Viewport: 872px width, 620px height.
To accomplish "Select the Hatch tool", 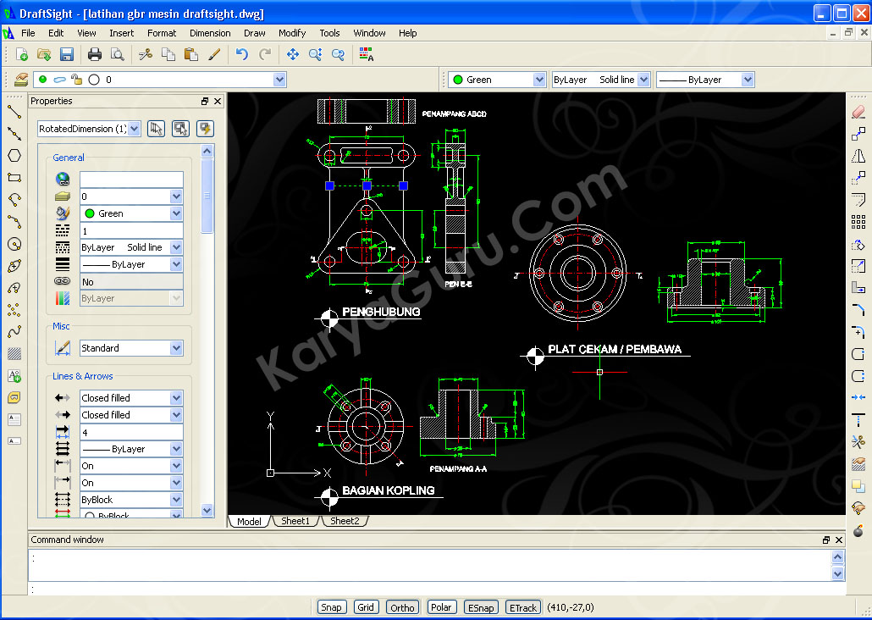I will [x=14, y=353].
